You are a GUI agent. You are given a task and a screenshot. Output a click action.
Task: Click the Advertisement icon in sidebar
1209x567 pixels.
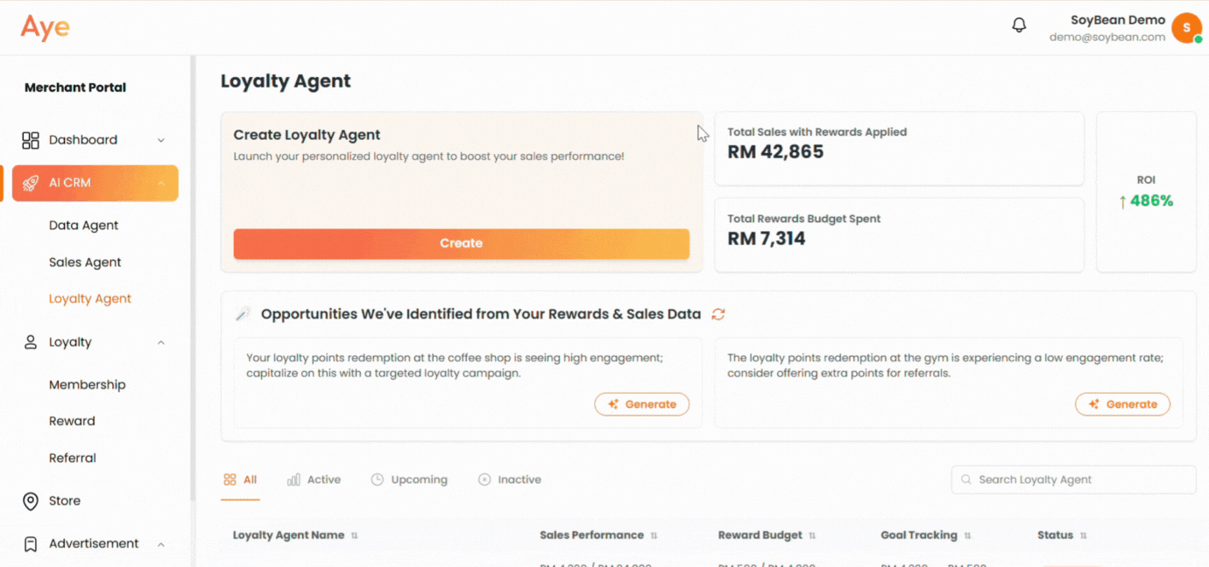click(x=31, y=543)
